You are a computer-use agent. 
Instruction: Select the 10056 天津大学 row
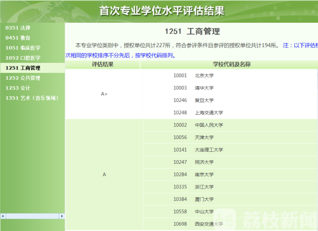click(230, 137)
